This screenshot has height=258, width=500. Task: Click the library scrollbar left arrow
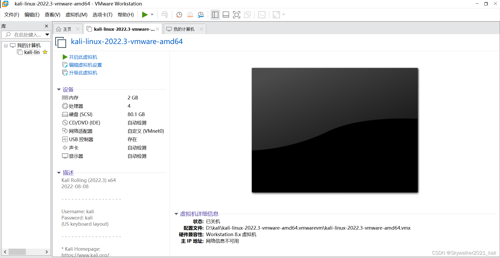pos(5,252)
